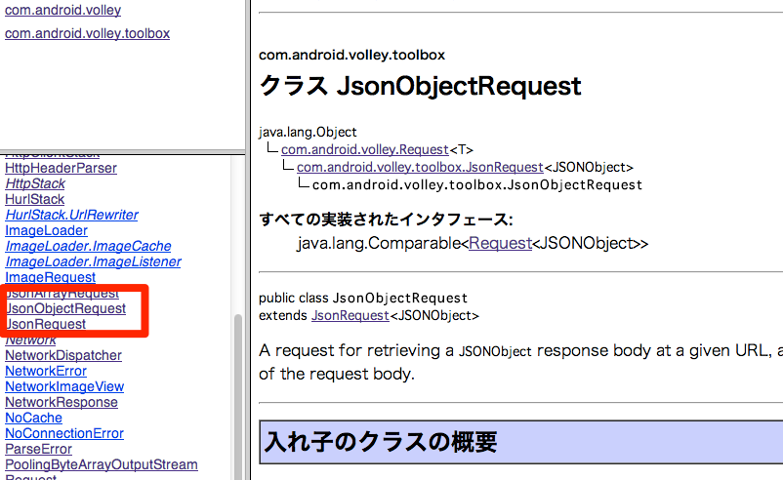The width and height of the screenshot is (783, 480).
Task: Open ImageLoader.ImageListener link
Action: tap(93, 261)
